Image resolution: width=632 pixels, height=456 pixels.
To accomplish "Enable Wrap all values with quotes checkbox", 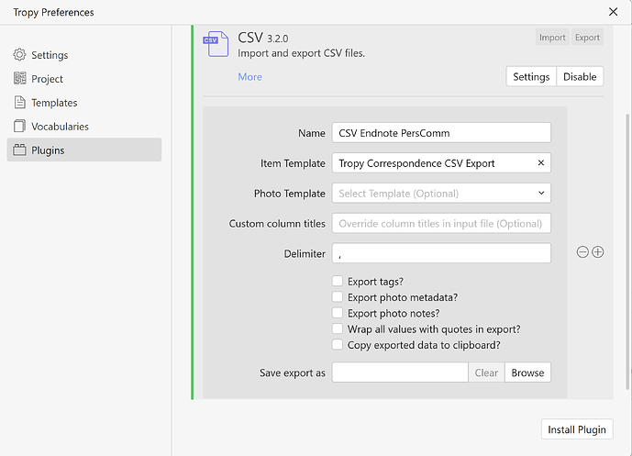I will pyautogui.click(x=338, y=328).
